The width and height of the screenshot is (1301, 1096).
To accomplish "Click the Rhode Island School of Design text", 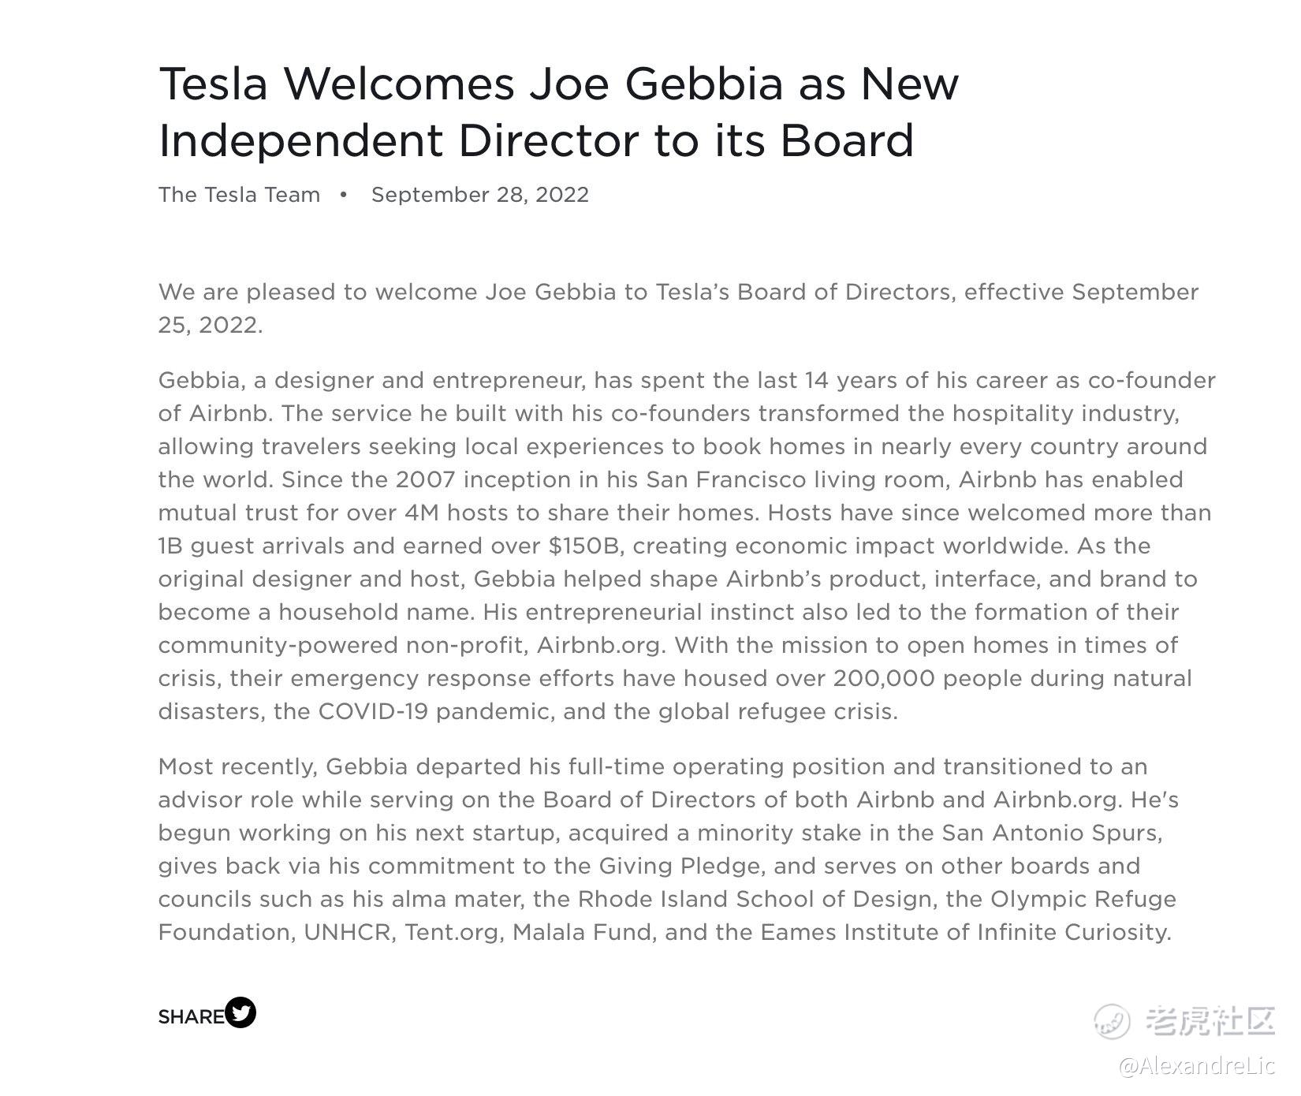I will click(x=755, y=900).
